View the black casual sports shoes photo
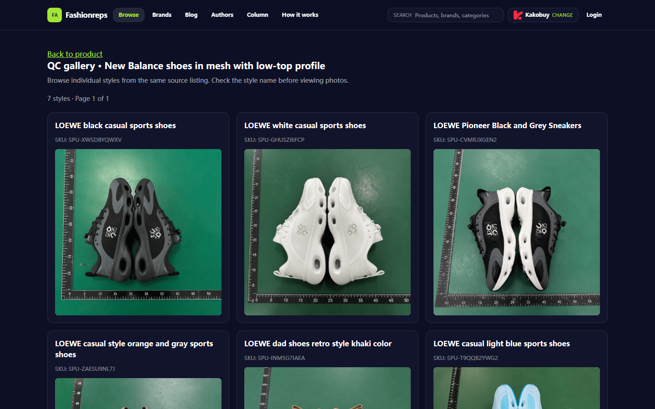Screen dimensions: 655x409 tap(138, 232)
